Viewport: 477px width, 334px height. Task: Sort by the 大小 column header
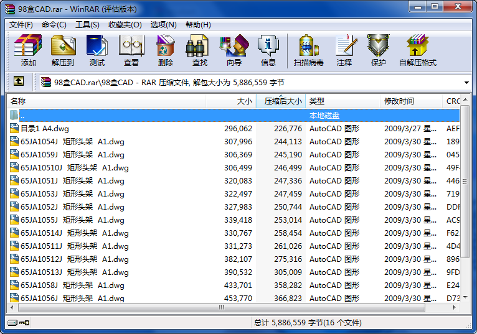(x=231, y=101)
